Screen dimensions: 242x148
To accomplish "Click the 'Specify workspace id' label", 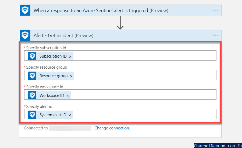I will click(45, 87).
